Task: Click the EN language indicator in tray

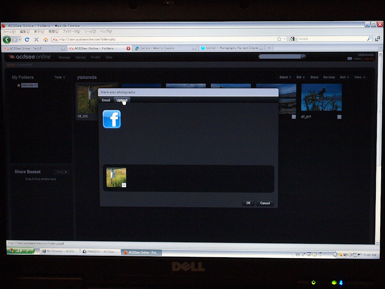Action: click(x=297, y=254)
